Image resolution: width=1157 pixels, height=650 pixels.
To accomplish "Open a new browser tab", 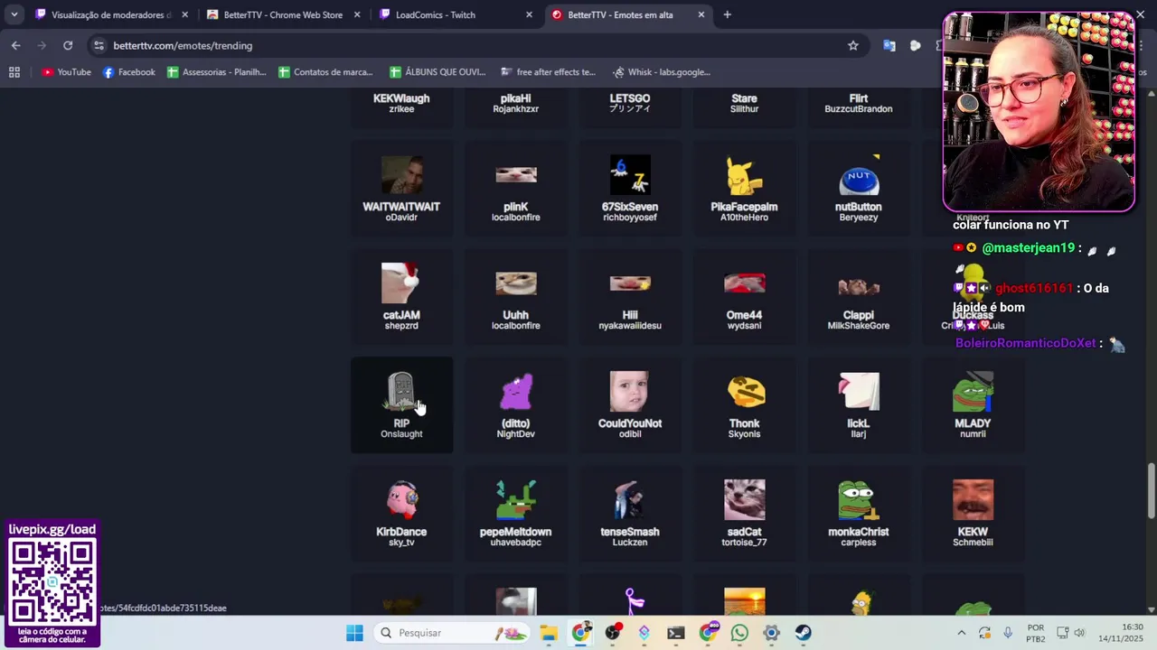I will (727, 14).
